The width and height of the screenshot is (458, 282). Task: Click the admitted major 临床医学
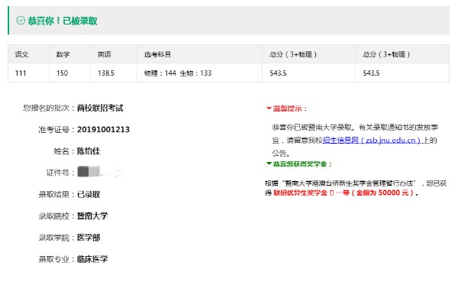point(92,259)
